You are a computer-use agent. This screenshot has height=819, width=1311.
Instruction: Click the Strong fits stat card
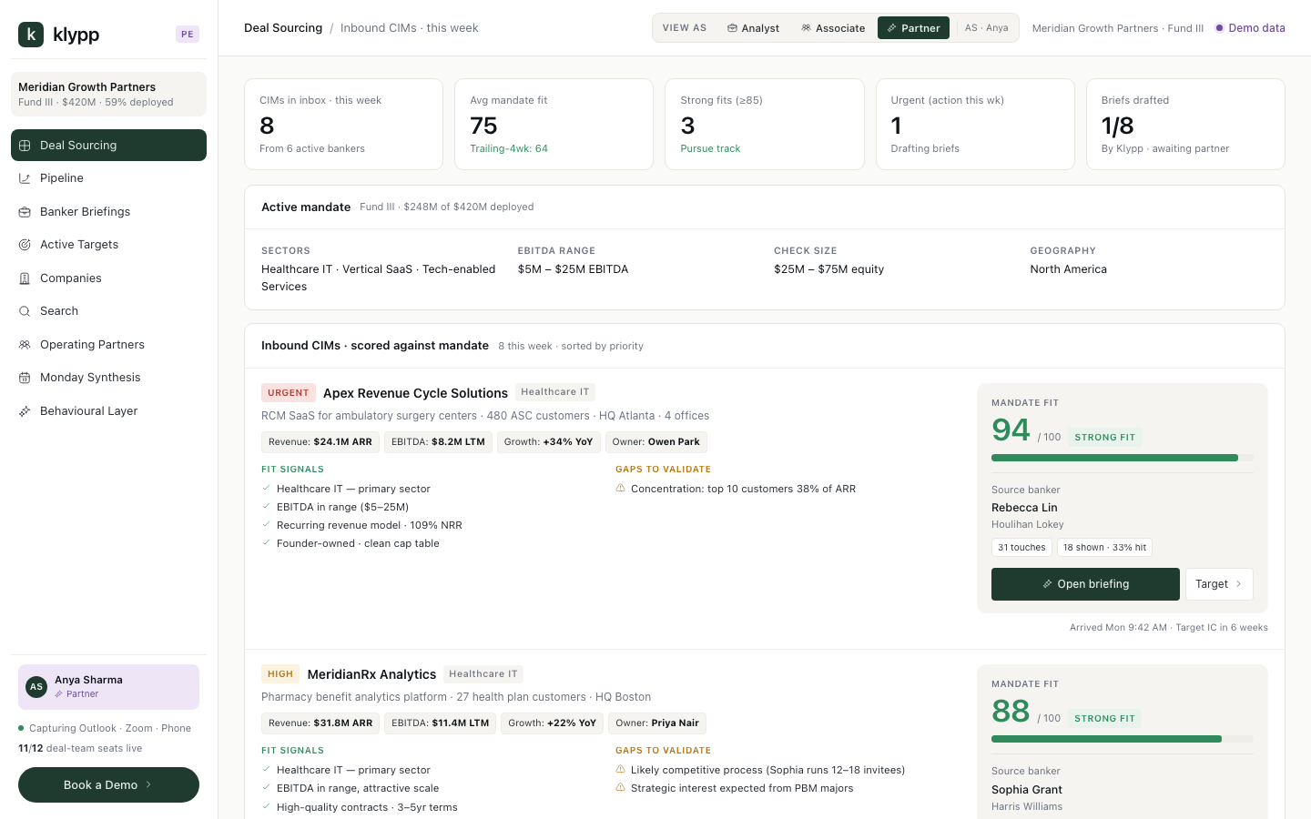pos(765,124)
